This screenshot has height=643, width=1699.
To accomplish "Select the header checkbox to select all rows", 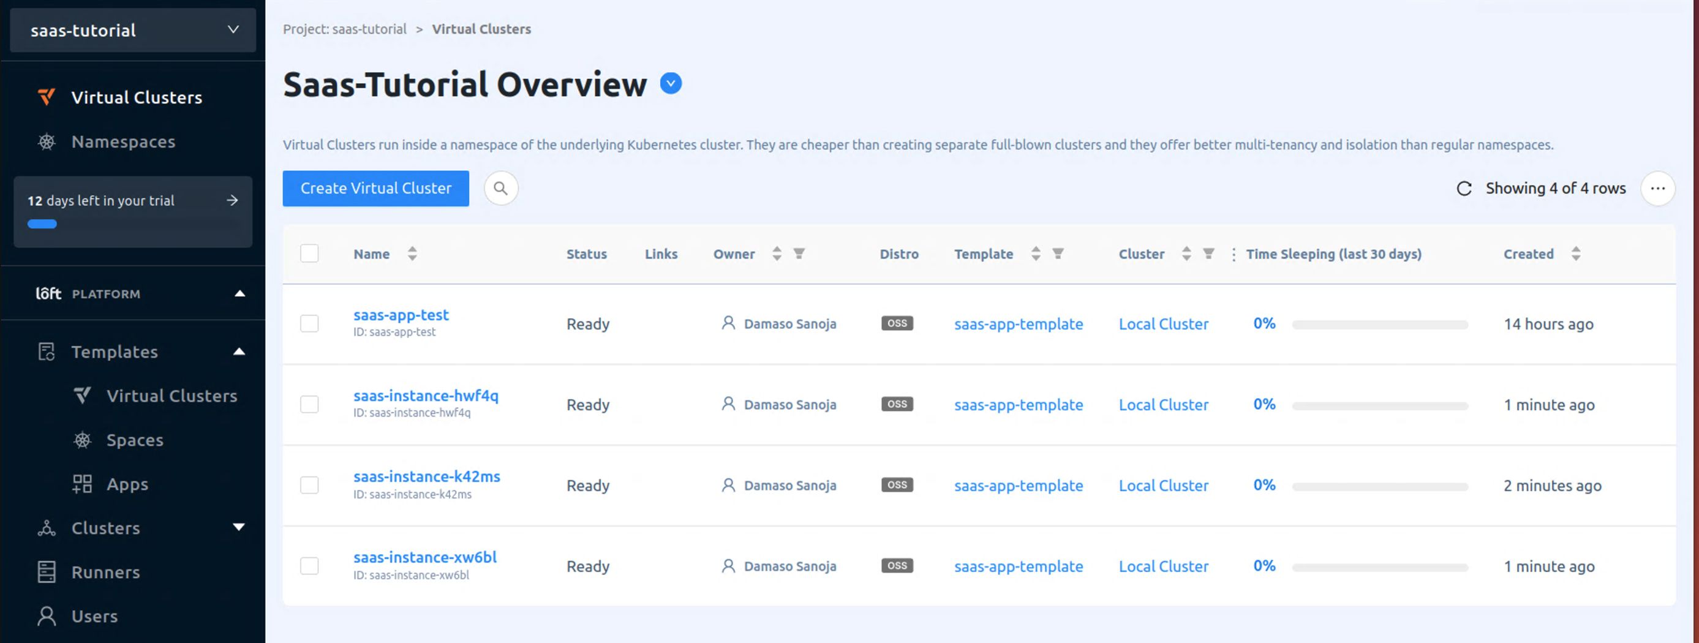I will (x=309, y=252).
